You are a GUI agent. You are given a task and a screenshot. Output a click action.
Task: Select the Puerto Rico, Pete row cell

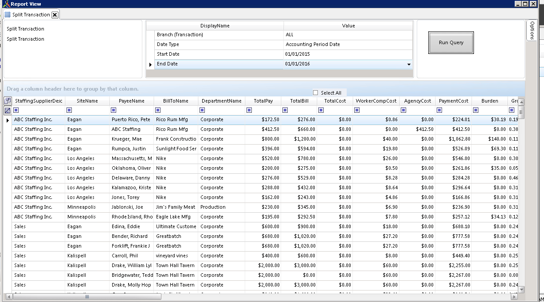click(x=132, y=120)
